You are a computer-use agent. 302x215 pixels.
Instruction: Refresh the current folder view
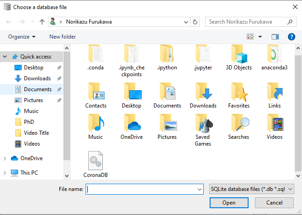[195, 22]
